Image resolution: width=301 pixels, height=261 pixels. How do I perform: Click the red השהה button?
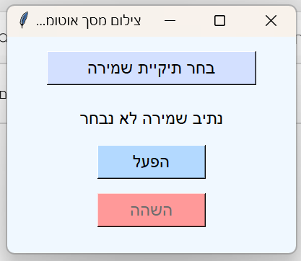(152, 210)
